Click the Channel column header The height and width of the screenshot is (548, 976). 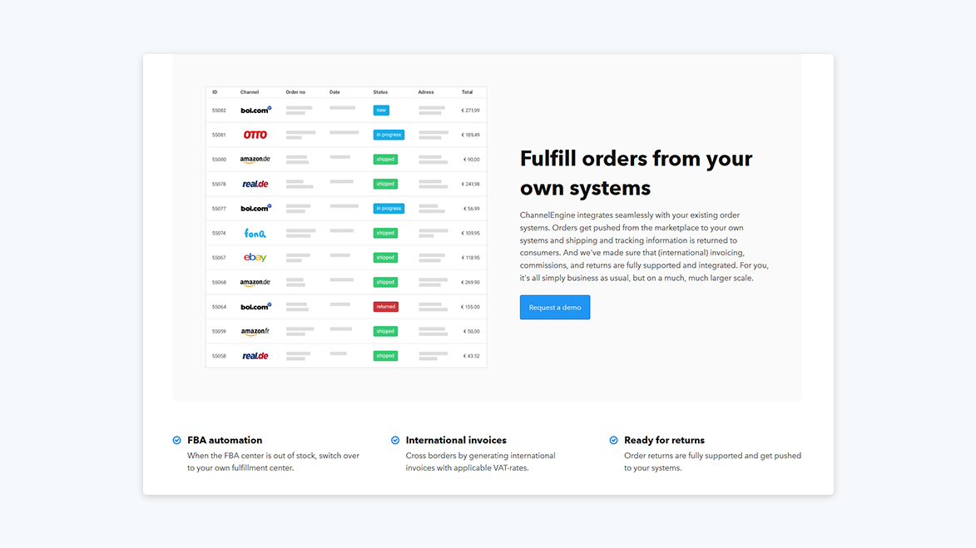248,91
